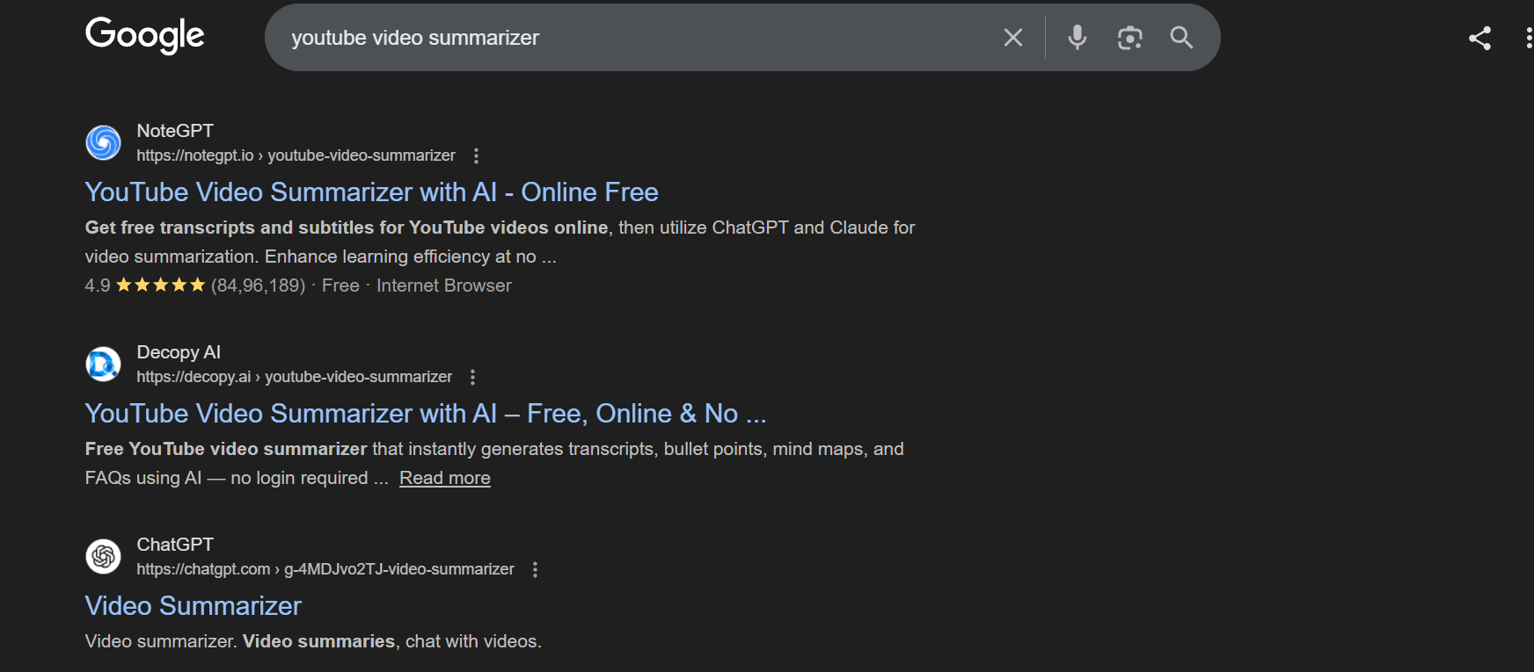Screen dimensions: 1534x672
Task: Click the decopy.ai URL breadcrumb
Action: (294, 377)
